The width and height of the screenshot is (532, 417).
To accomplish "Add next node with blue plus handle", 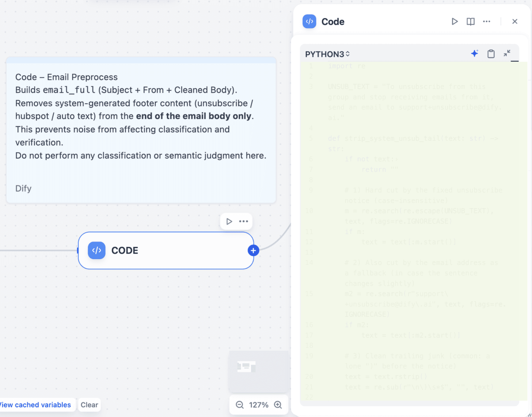I will coord(253,251).
